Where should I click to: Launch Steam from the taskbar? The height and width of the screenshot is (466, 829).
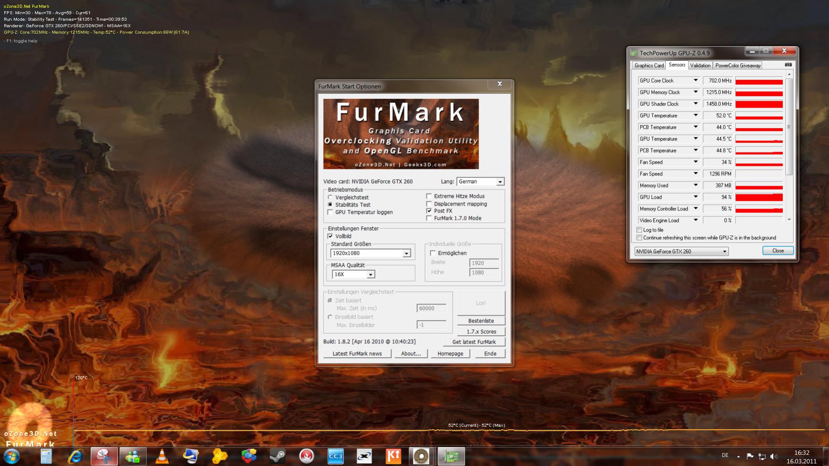coord(278,456)
